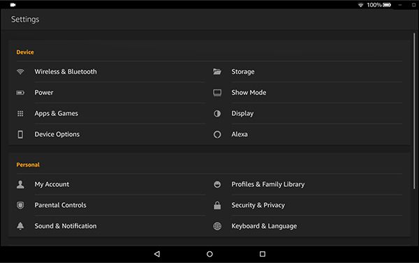
Task: Select the Wireless & Bluetooth entry
Action: click(110, 72)
